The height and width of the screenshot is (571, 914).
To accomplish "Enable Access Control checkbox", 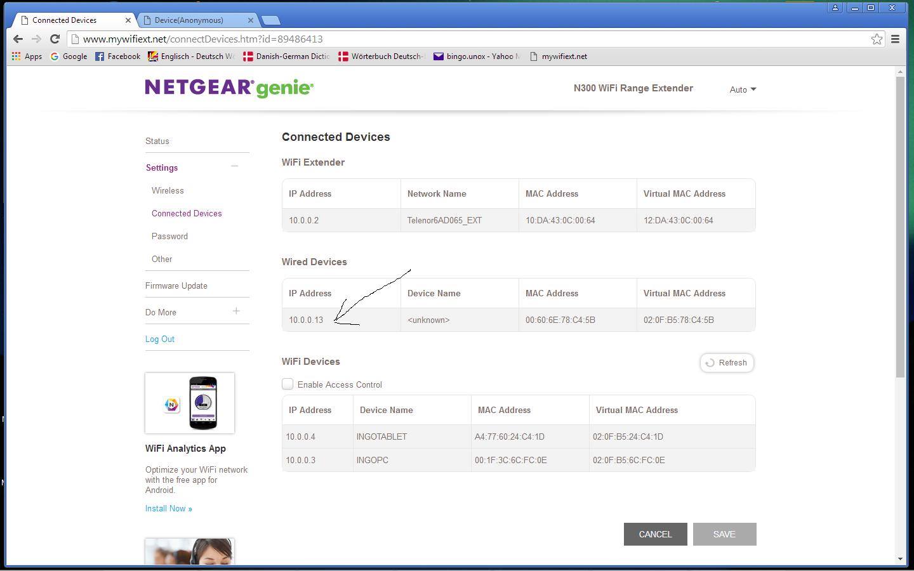I will (288, 384).
